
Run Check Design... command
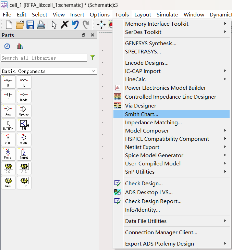pos(172,184)
